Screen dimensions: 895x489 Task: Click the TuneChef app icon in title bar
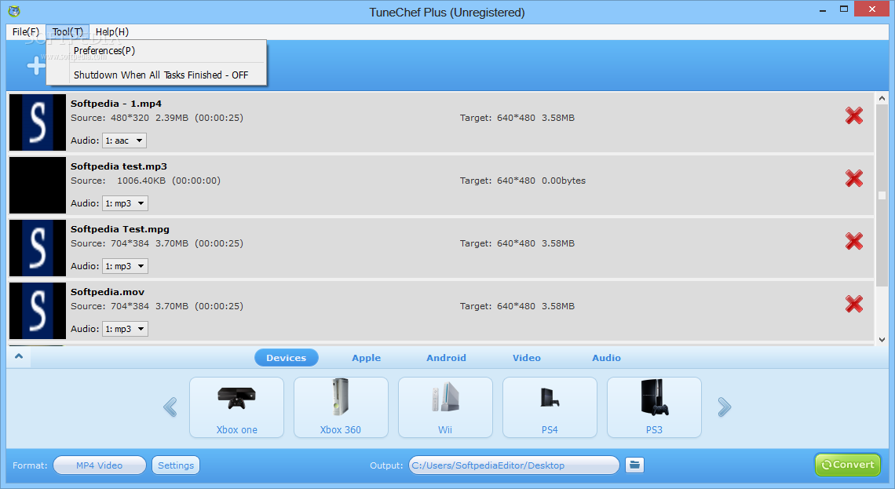coord(14,11)
